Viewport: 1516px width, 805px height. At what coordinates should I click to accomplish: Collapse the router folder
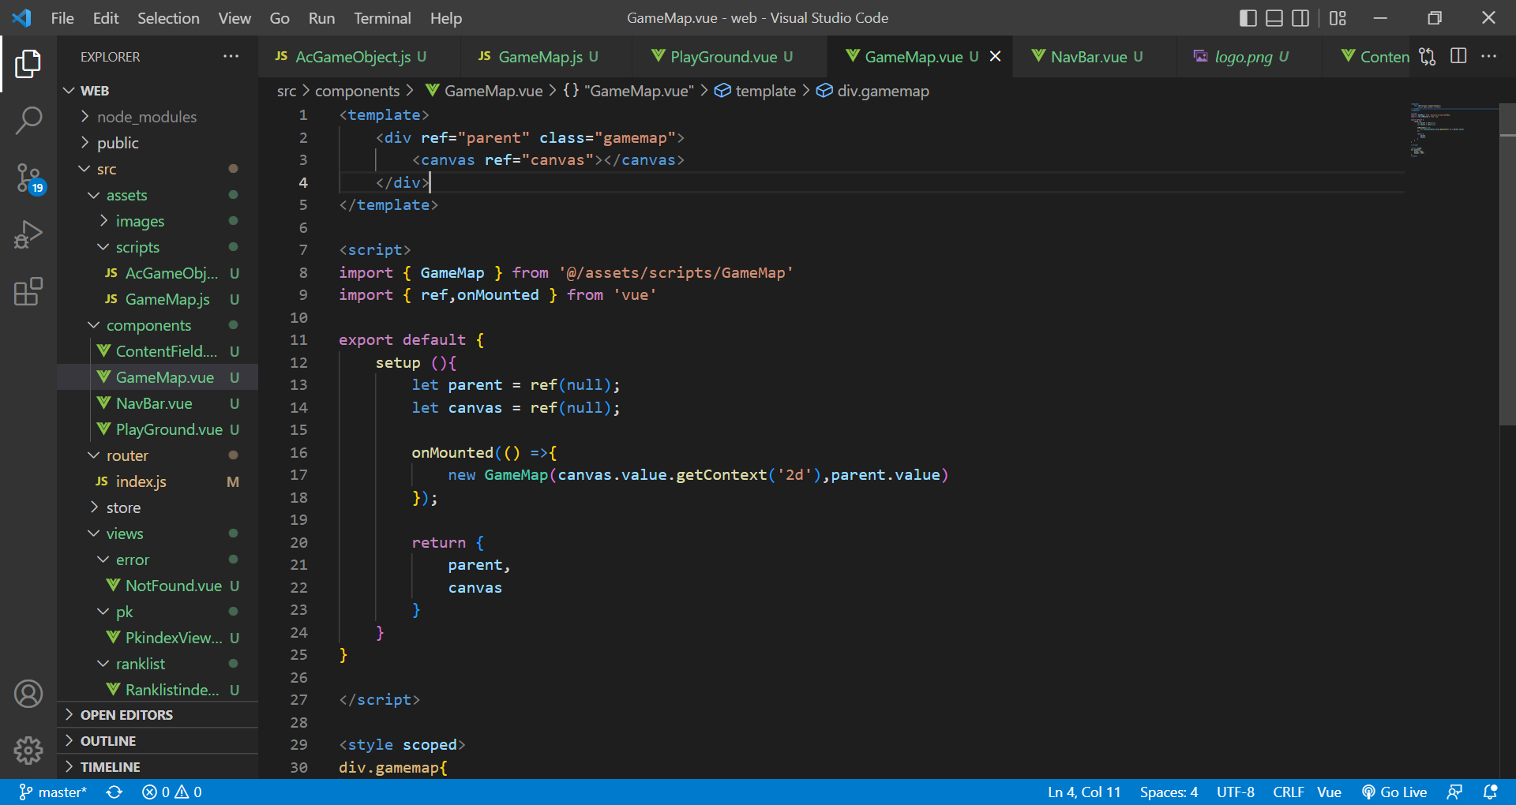[x=158, y=455]
